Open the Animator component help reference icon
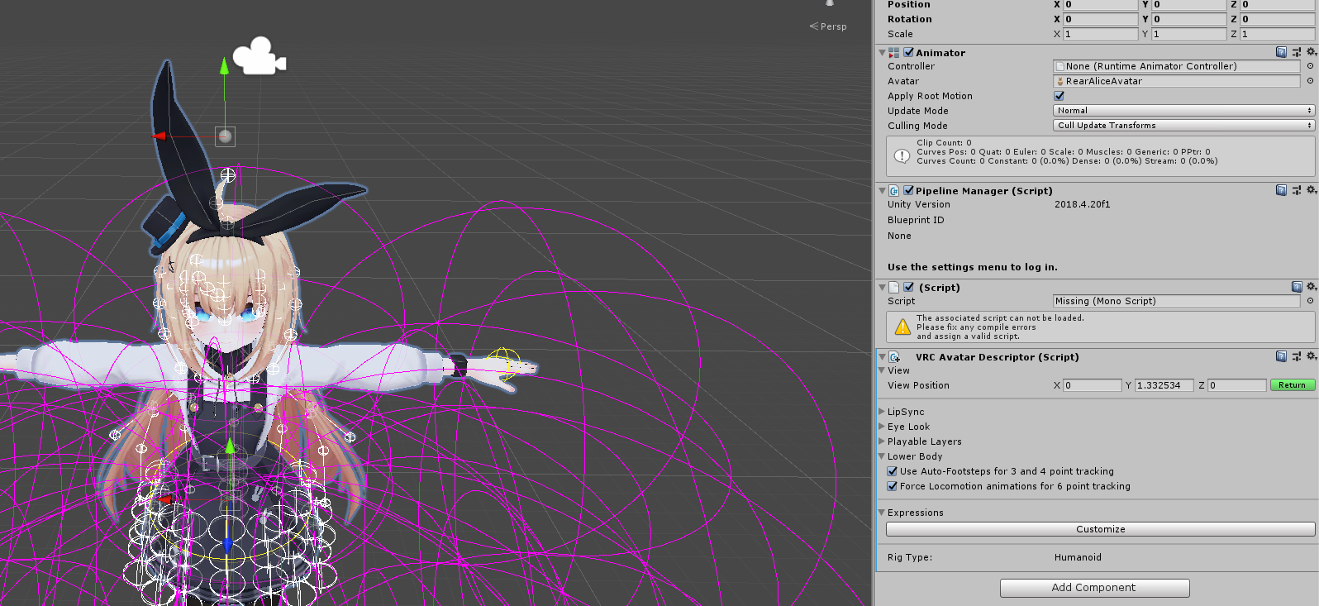Viewport: 1319px width, 606px height. [1281, 52]
